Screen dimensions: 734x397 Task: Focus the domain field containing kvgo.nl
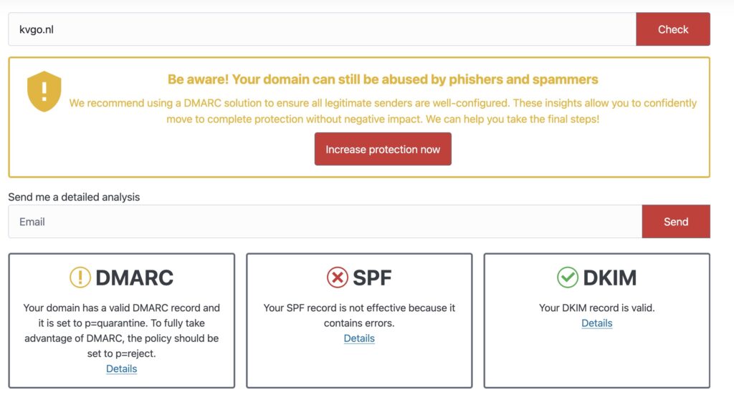(322, 29)
